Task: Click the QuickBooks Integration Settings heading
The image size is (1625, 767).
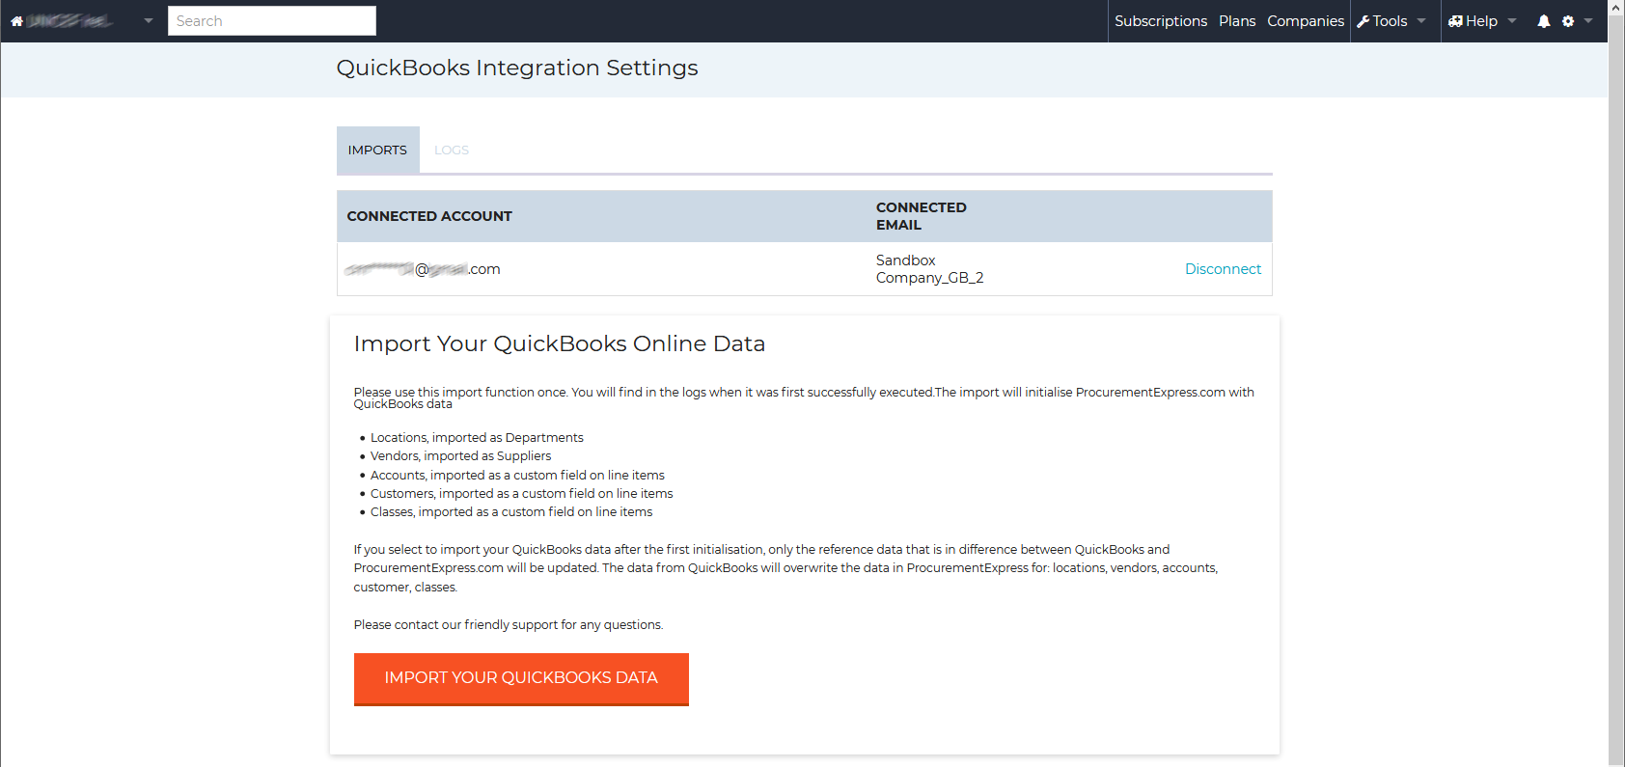Action: [517, 68]
